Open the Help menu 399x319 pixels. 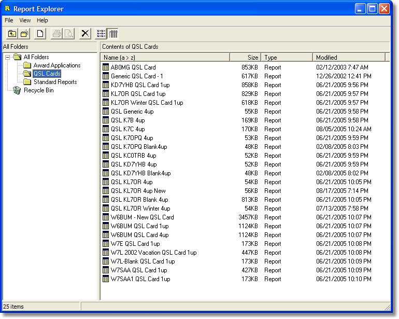(42, 20)
